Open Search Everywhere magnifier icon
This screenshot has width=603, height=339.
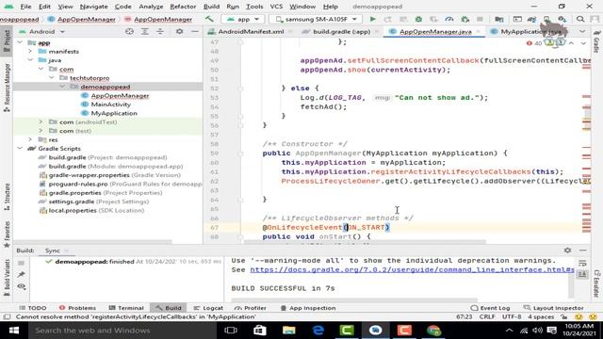(x=580, y=19)
